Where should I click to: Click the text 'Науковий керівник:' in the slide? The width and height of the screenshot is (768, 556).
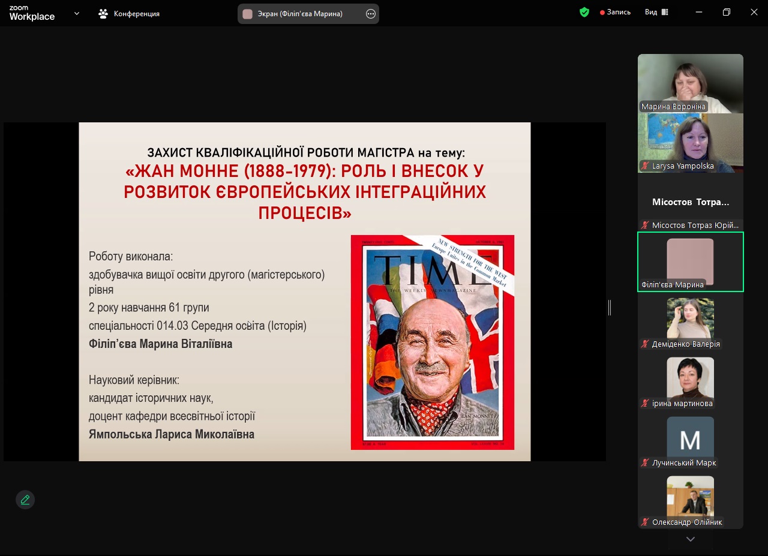click(134, 380)
